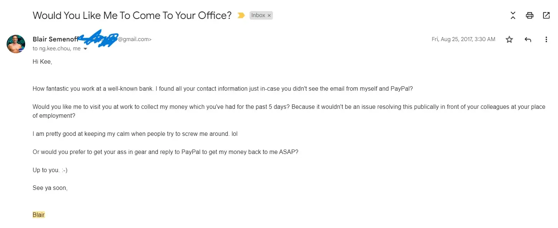Image resolution: width=558 pixels, height=228 pixels.
Task: Click the email subject heading
Action: click(132, 16)
